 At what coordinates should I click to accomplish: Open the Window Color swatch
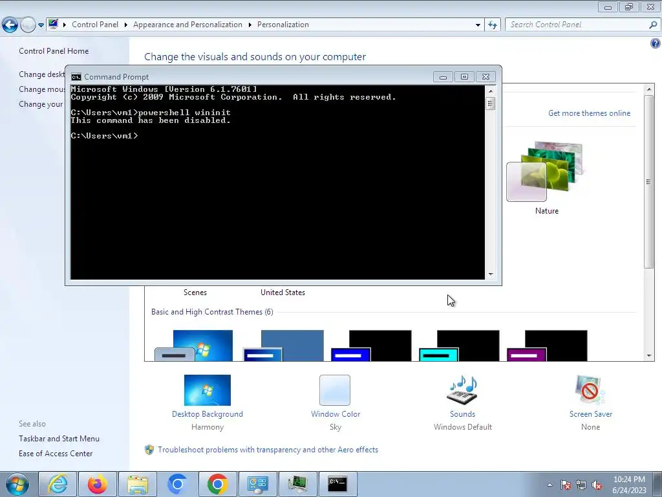[335, 390]
